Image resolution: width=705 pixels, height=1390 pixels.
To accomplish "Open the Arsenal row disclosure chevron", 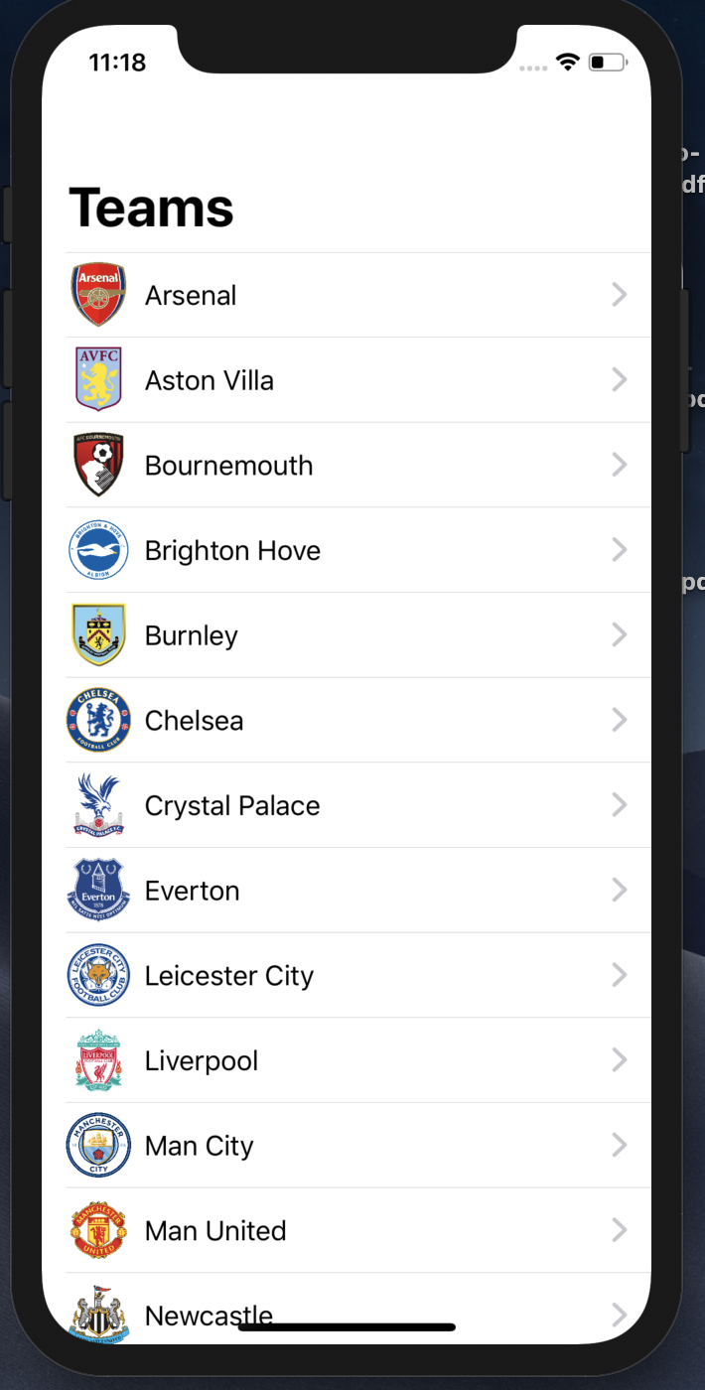I will pos(620,295).
